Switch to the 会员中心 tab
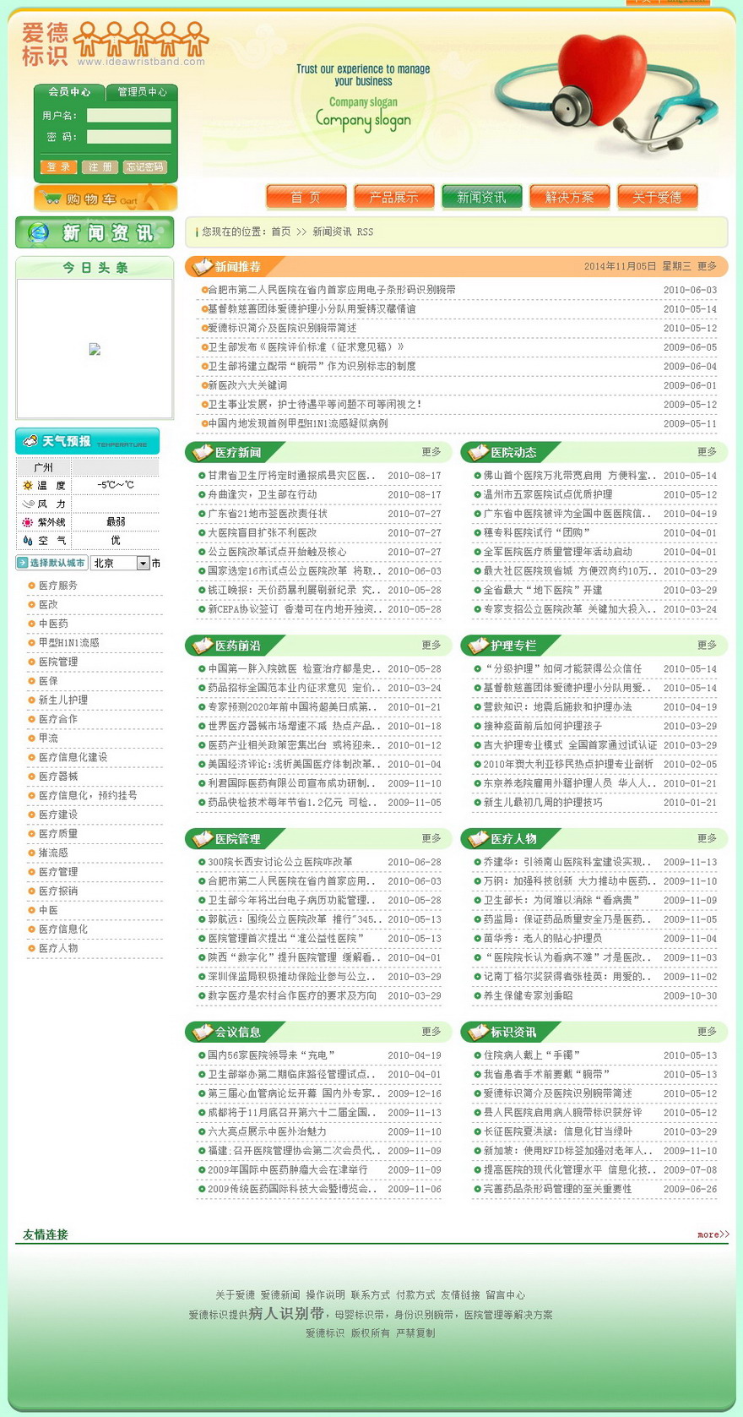The height and width of the screenshot is (1417, 743). point(69,92)
